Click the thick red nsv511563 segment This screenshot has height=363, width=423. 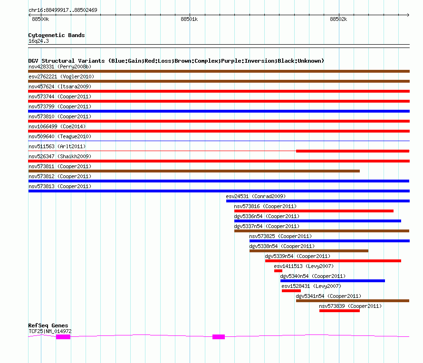pyautogui.click(x=353, y=151)
